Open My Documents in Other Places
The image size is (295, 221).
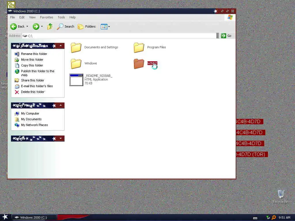31,119
